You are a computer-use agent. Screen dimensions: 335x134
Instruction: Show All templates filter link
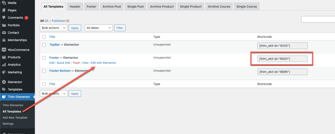click(x=42, y=21)
